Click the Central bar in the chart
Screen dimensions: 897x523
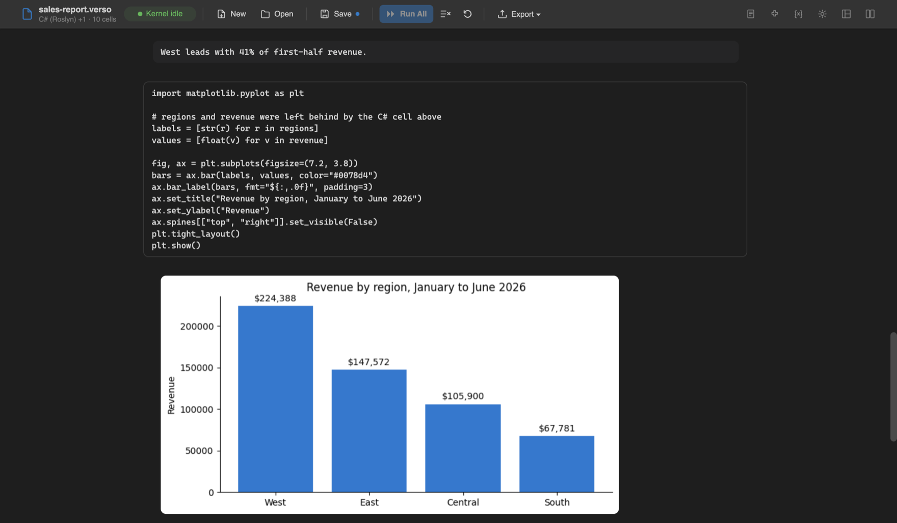463,448
